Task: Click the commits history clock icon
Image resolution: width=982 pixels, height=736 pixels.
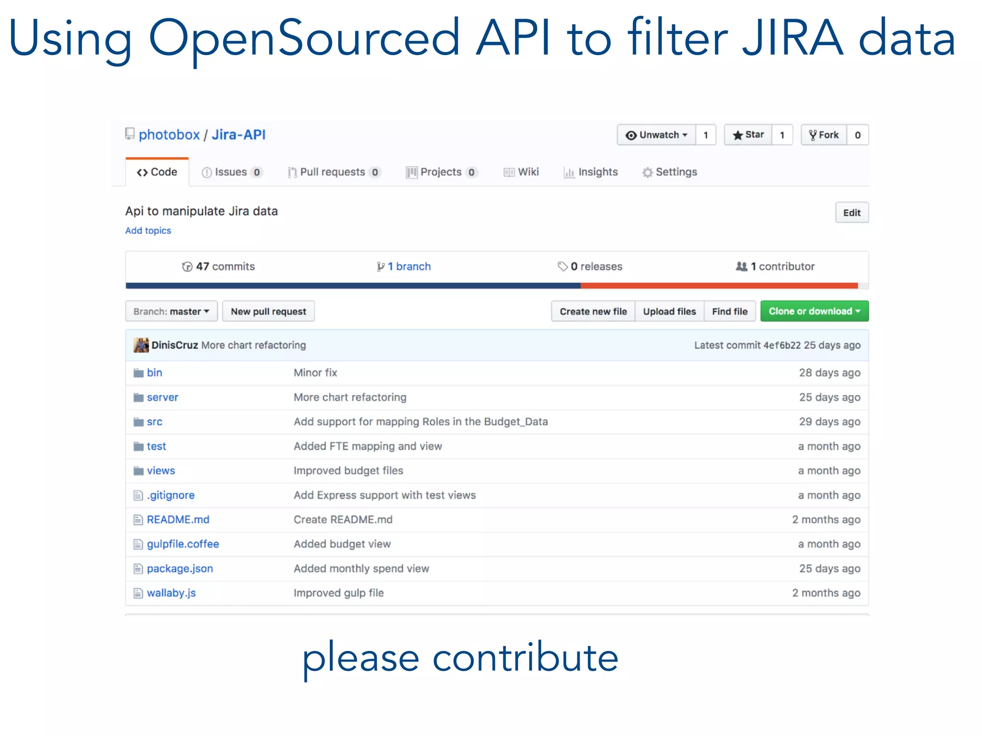Action: tap(187, 266)
